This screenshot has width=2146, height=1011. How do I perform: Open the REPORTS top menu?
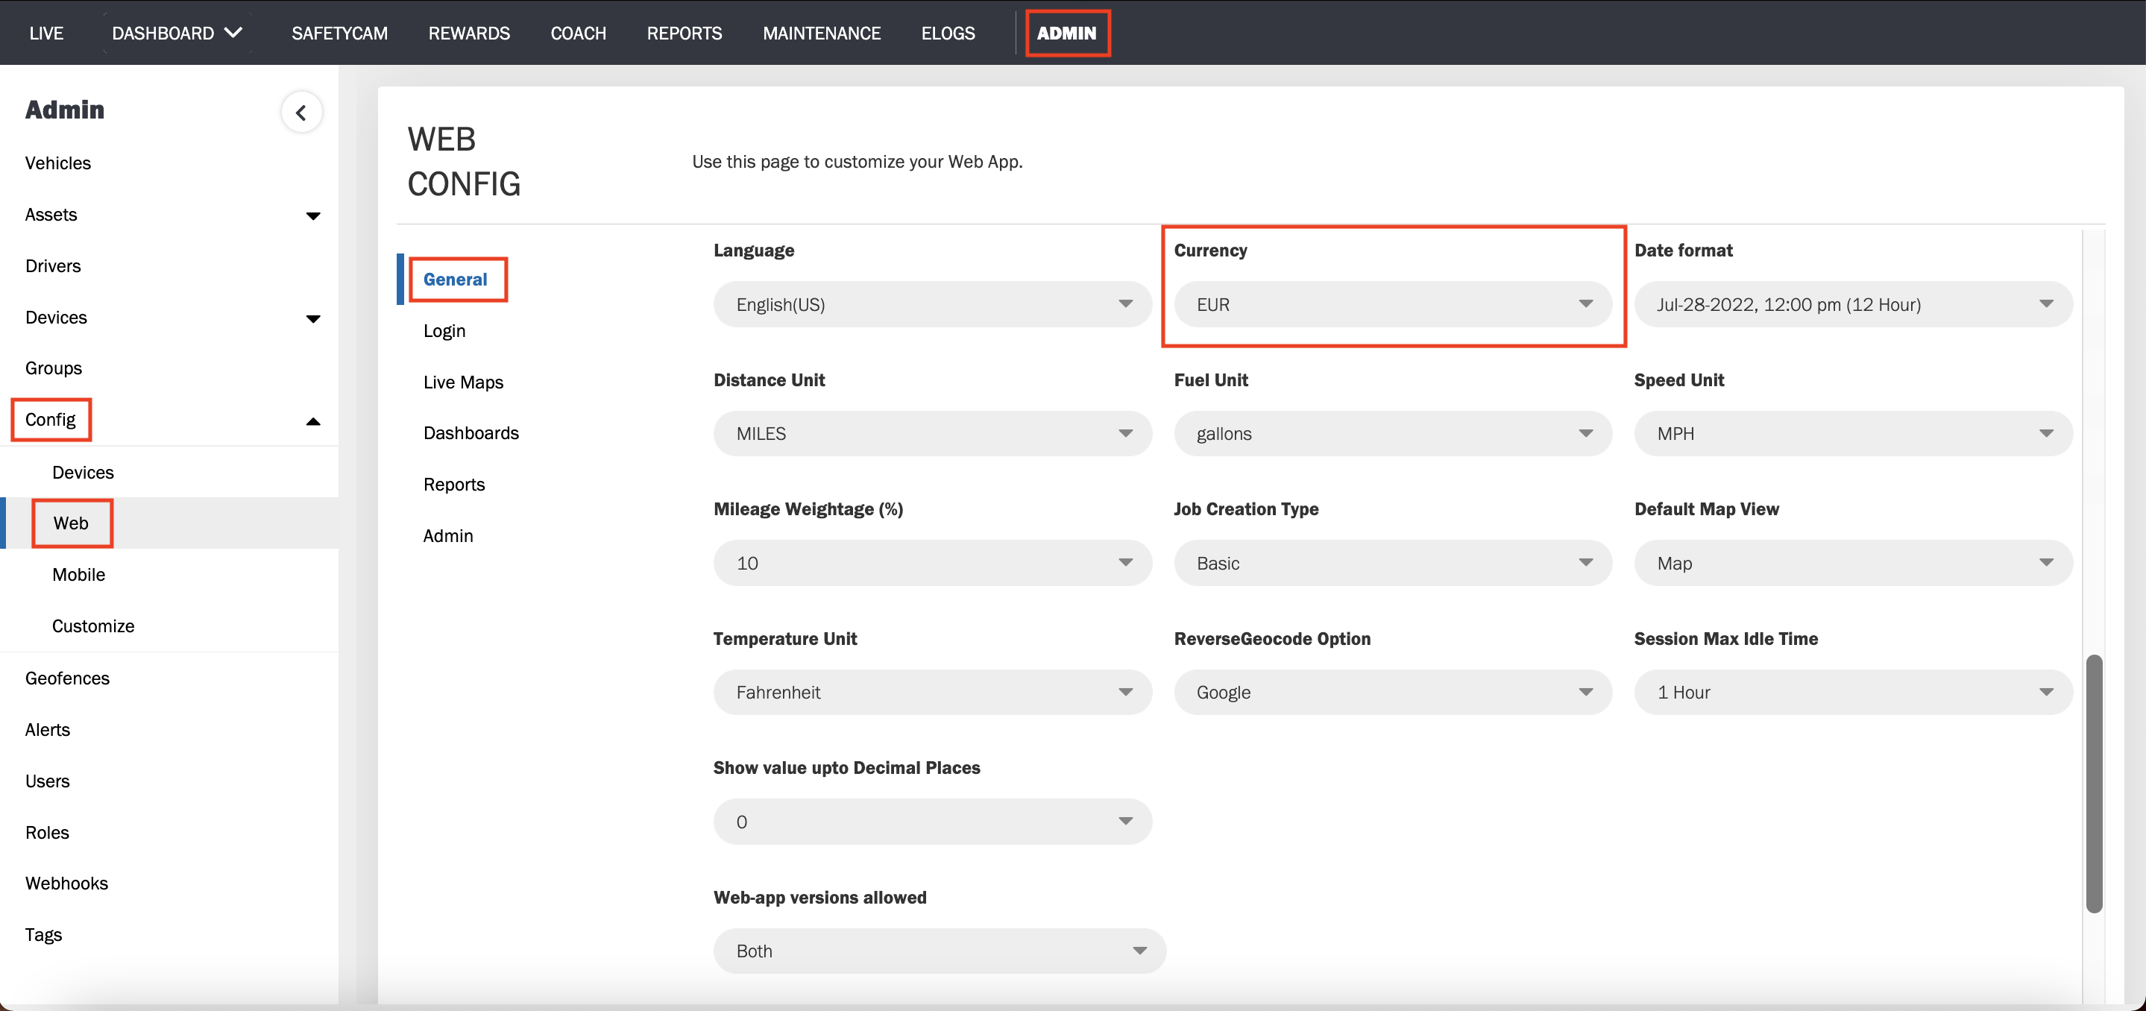point(684,33)
